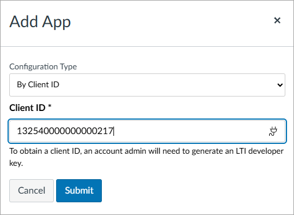Submit the Client ID form
The width and height of the screenshot is (294, 215).
tap(79, 191)
